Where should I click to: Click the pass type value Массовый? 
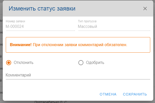point(88,26)
